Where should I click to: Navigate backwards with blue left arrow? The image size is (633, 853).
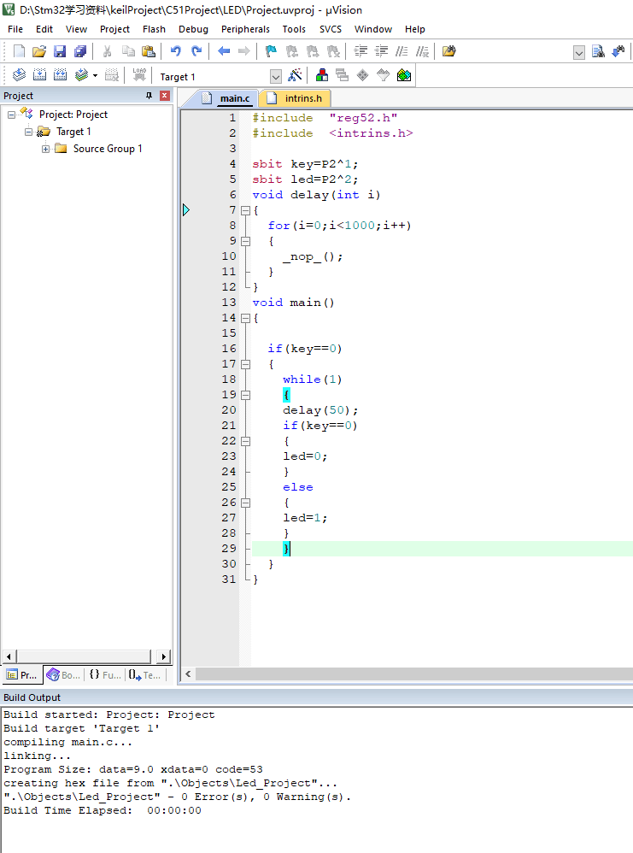coord(224,51)
